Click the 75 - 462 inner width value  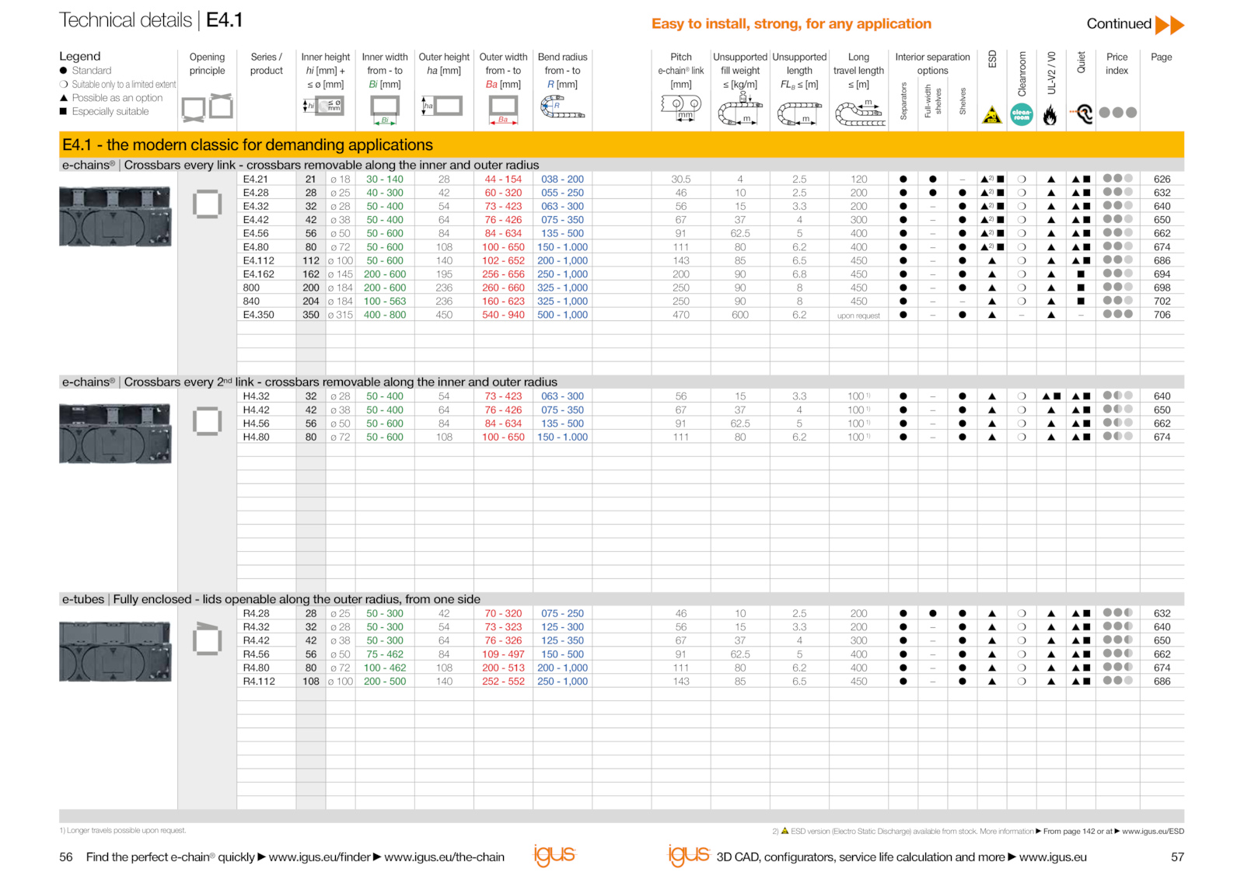pos(385,654)
